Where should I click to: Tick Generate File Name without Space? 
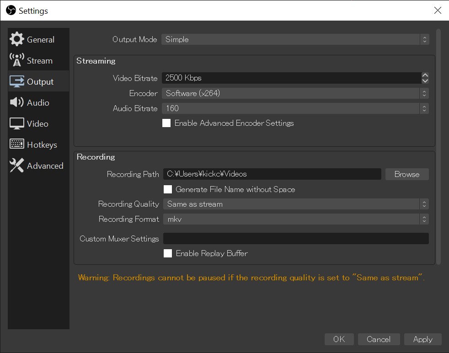pyautogui.click(x=168, y=189)
